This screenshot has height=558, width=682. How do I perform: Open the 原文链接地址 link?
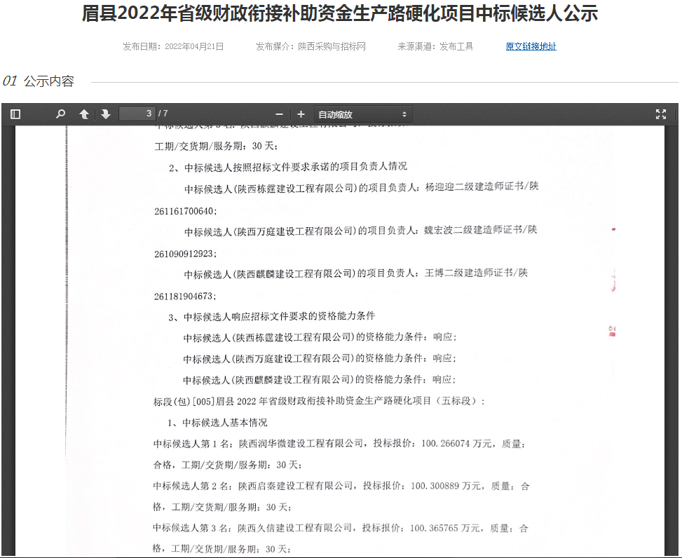point(531,46)
